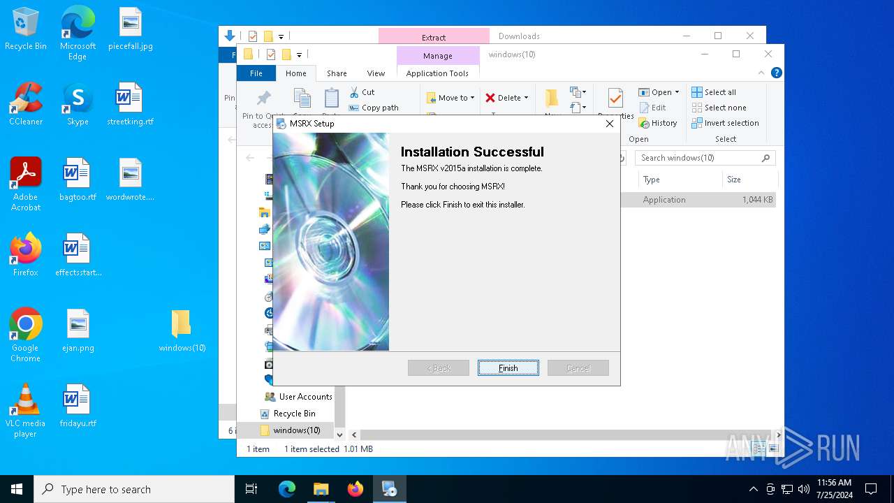Click Finish in MSRX Setup
Image resolution: width=894 pixels, height=503 pixels.
coord(508,368)
